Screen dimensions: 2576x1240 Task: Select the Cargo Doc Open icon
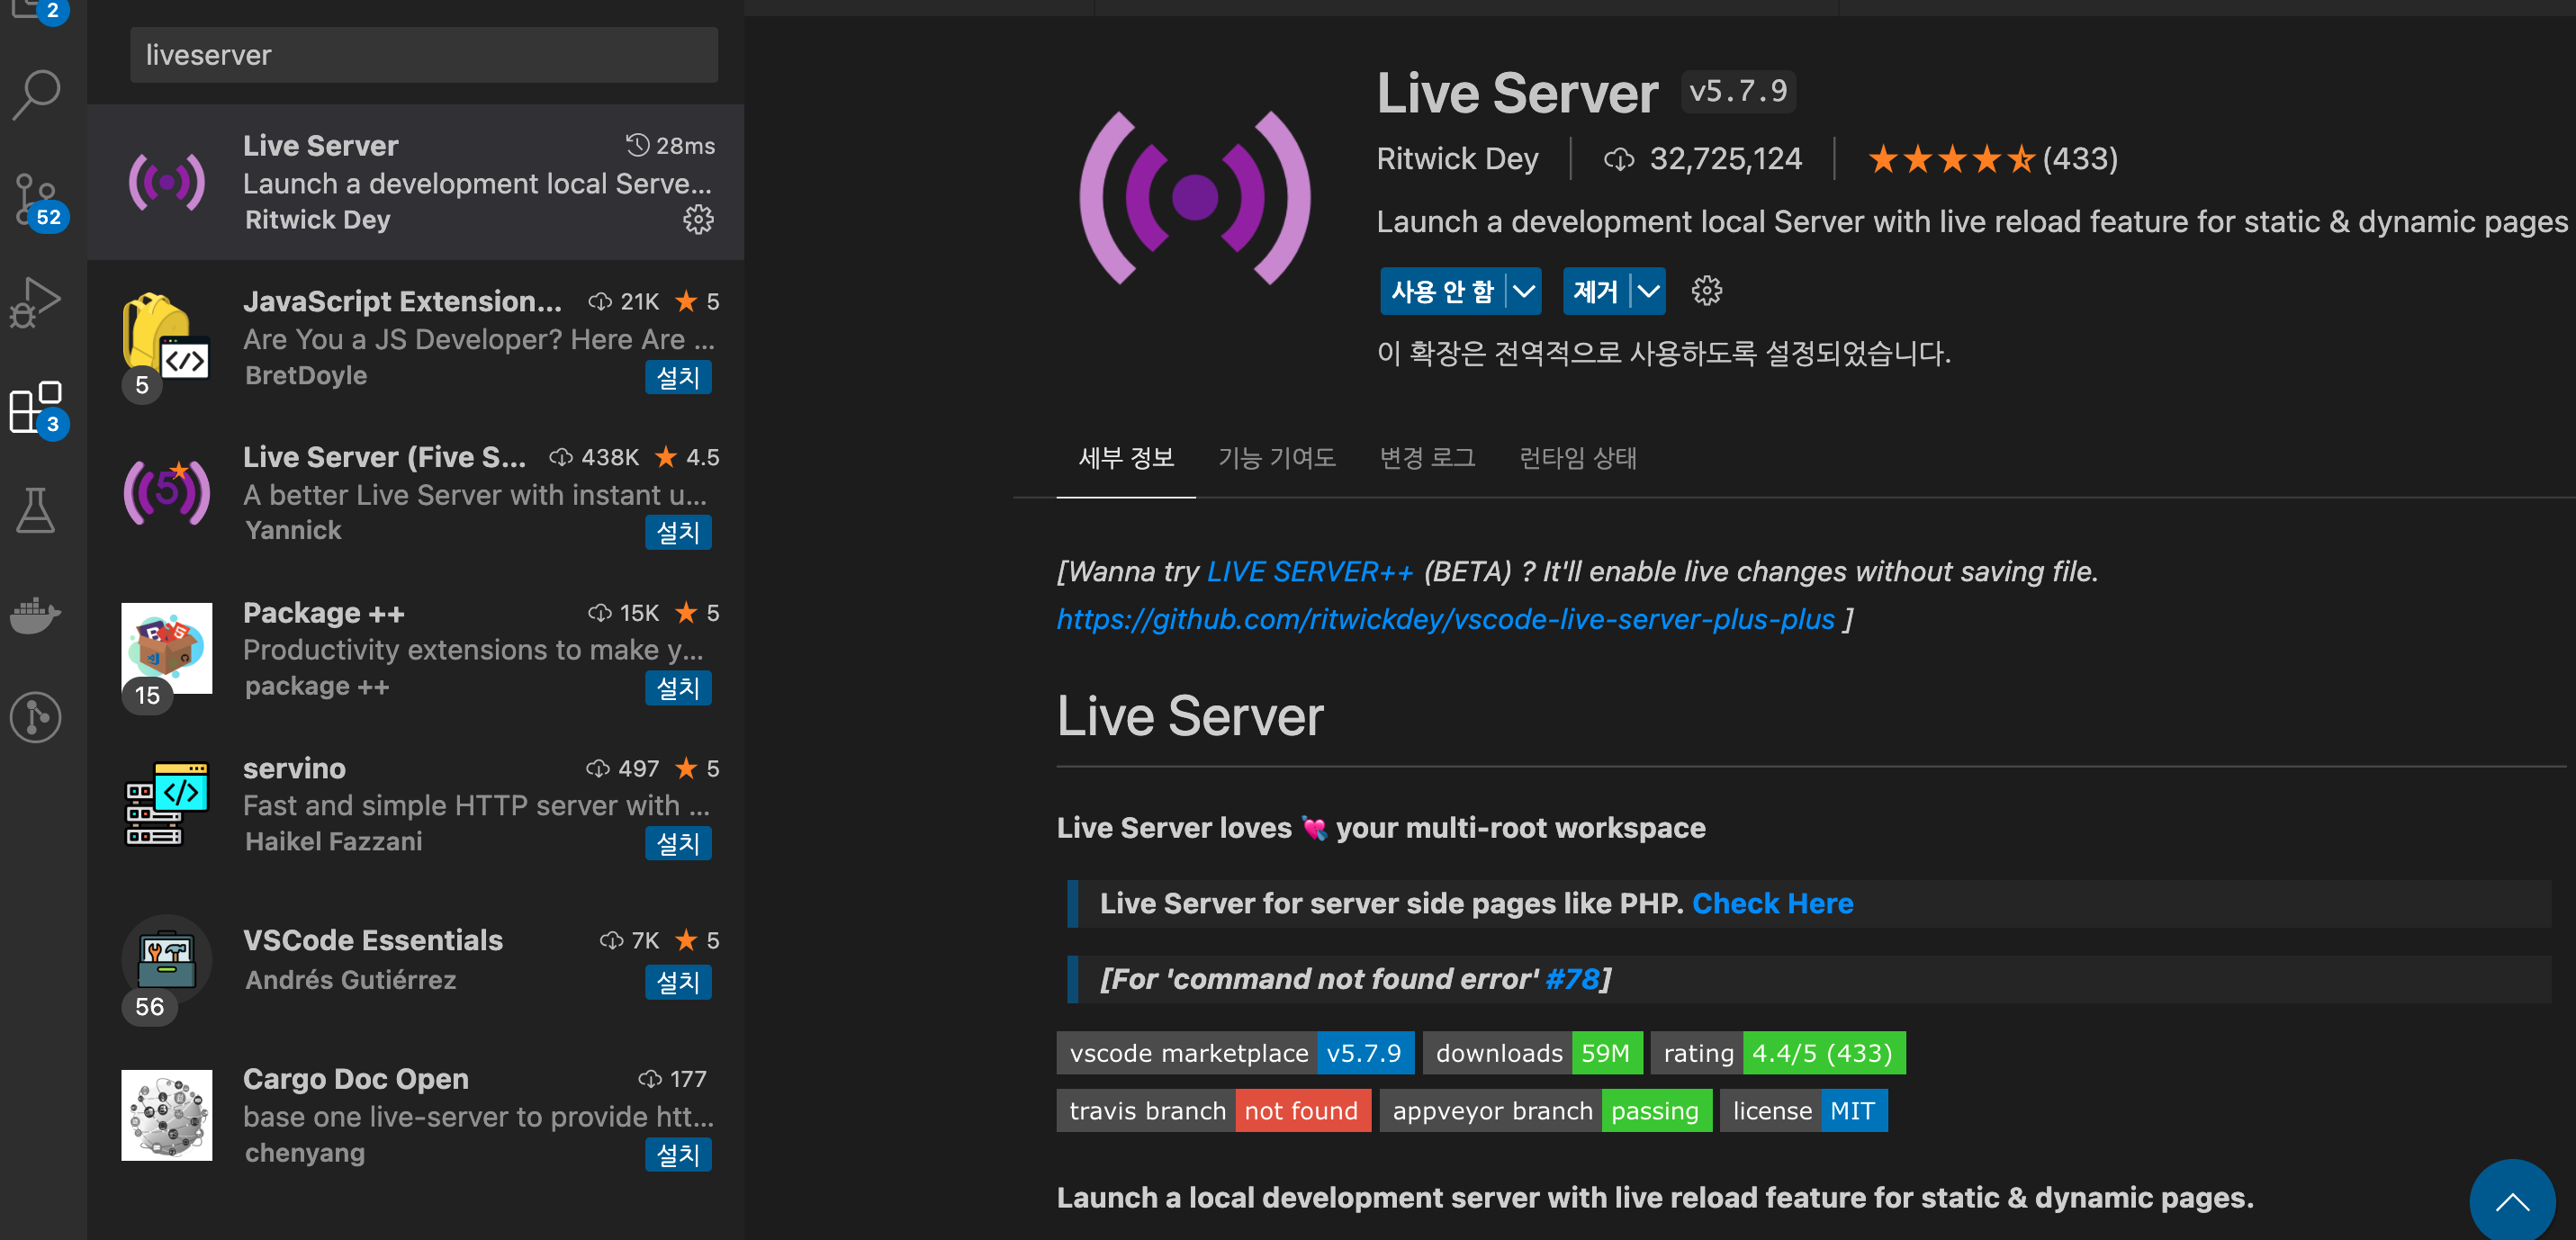click(166, 1115)
